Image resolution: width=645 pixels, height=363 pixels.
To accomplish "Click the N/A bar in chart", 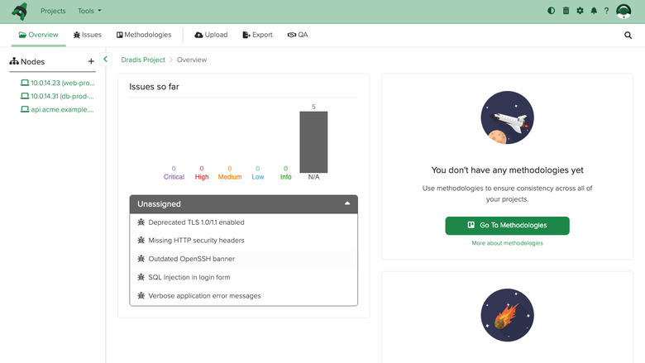I will tap(313, 142).
